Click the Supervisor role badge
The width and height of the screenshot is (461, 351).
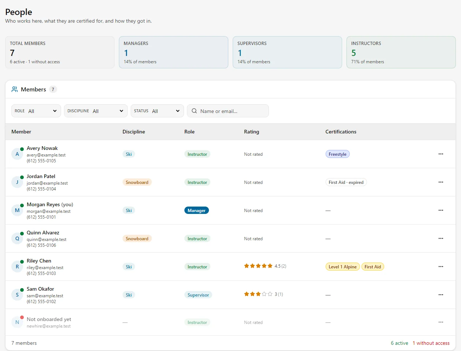pos(198,295)
